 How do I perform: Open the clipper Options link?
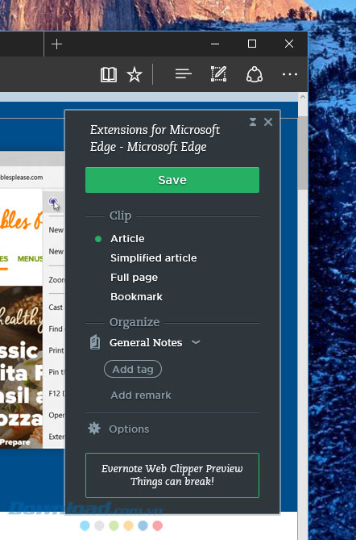point(129,429)
